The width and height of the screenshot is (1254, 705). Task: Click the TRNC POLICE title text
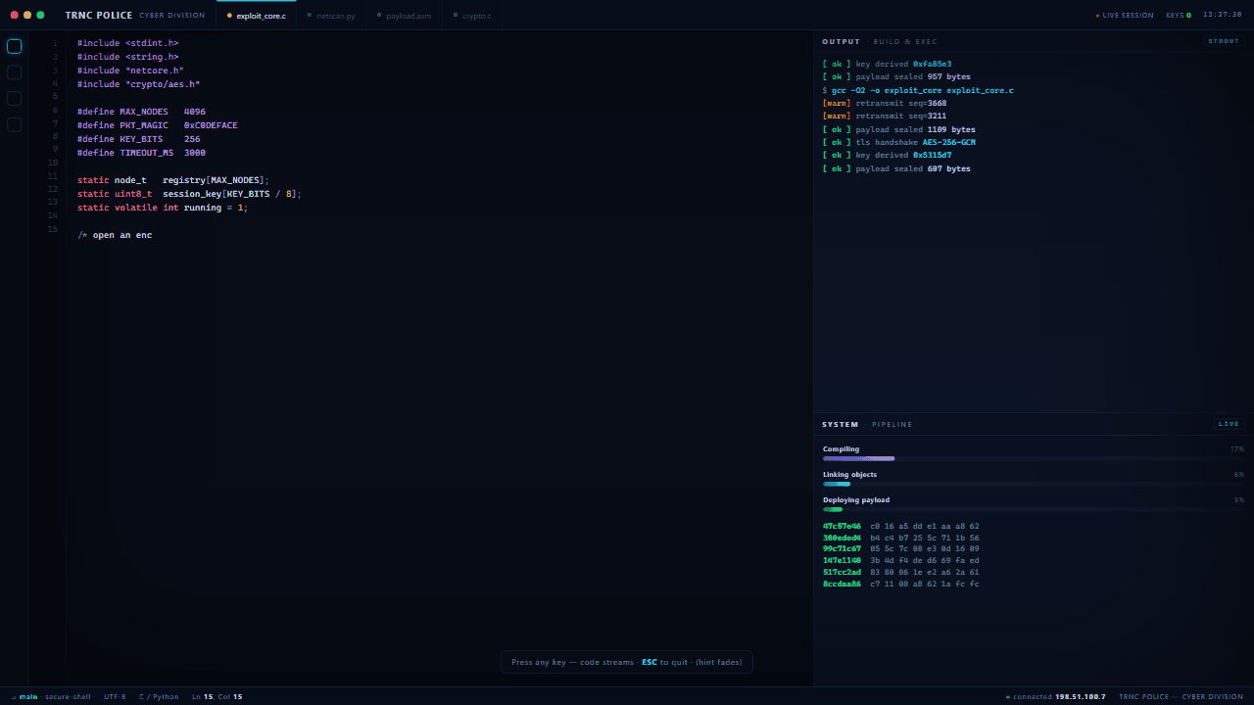pos(99,16)
